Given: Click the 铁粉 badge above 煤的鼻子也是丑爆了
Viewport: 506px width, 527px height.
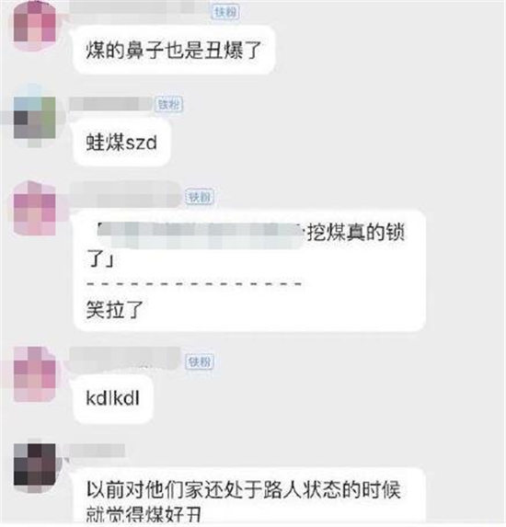Looking at the screenshot, I should click(225, 12).
